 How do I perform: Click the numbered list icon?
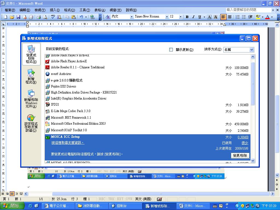(238, 17)
